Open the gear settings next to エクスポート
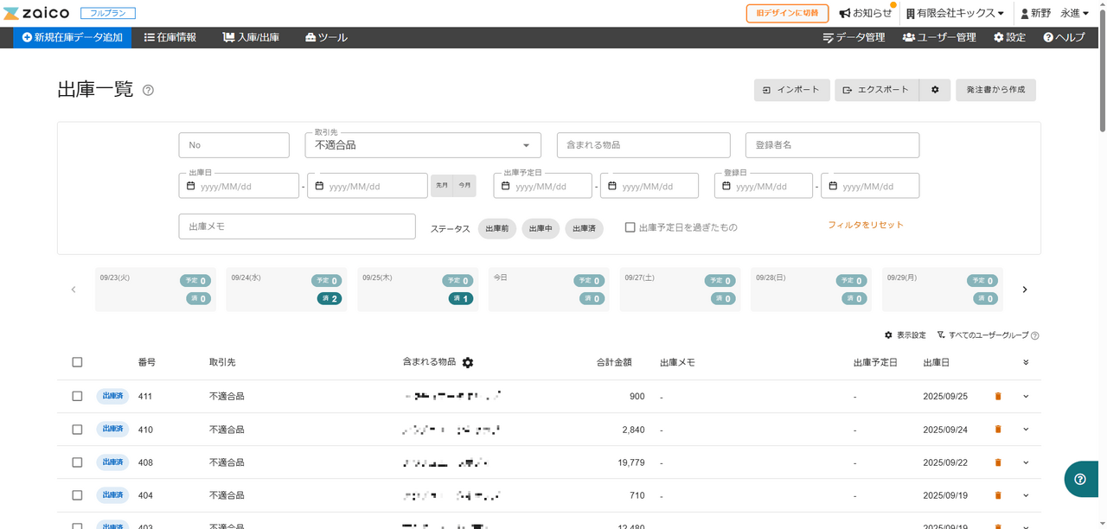Image resolution: width=1107 pixels, height=529 pixels. 935,90
